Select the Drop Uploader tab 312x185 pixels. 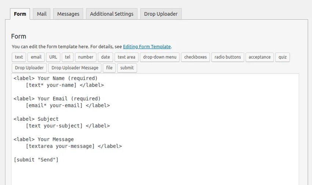(x=161, y=14)
